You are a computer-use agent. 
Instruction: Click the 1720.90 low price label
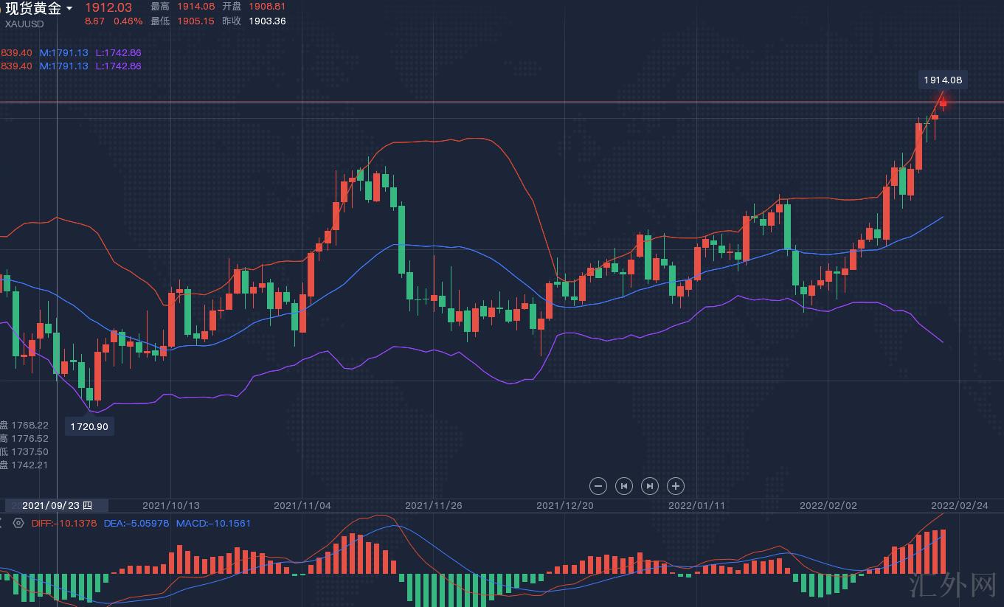tap(89, 426)
